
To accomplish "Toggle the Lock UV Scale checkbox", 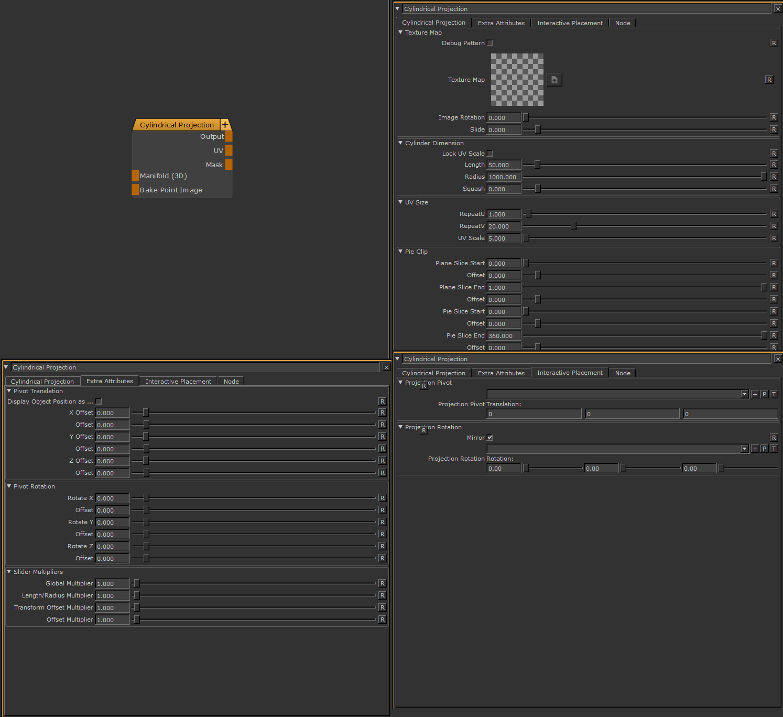I will point(490,154).
